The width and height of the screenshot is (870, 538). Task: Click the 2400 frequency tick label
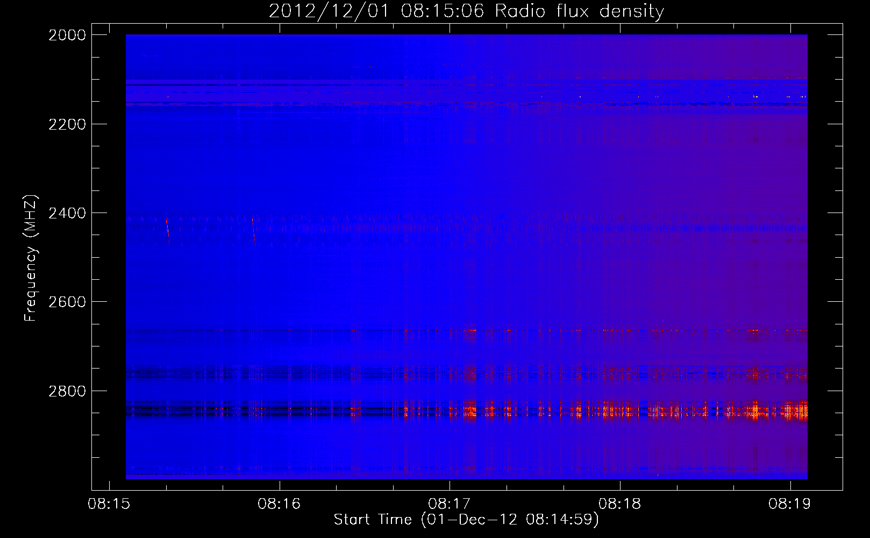click(67, 213)
